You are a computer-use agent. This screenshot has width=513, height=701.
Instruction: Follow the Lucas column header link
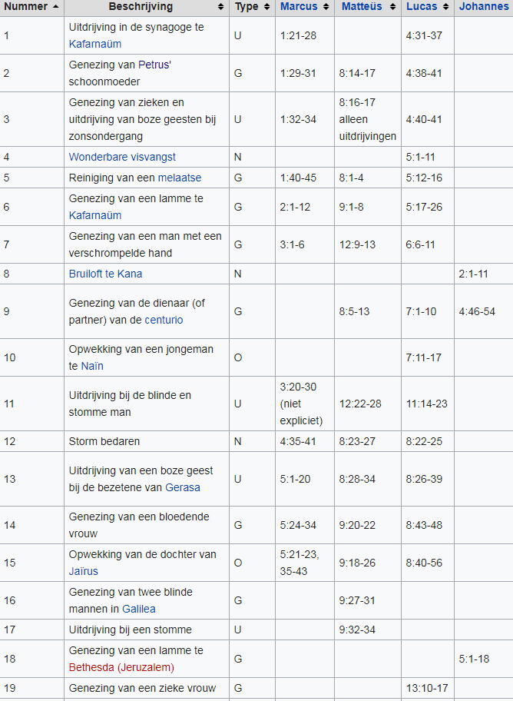click(421, 7)
